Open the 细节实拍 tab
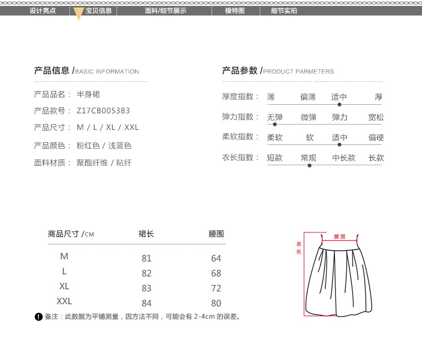This screenshot has height=347, width=422. coord(284,11)
